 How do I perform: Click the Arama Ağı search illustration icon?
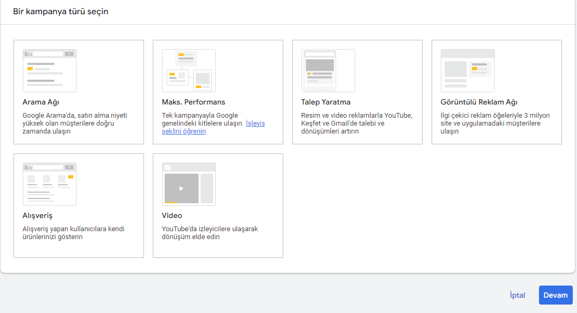point(50,71)
